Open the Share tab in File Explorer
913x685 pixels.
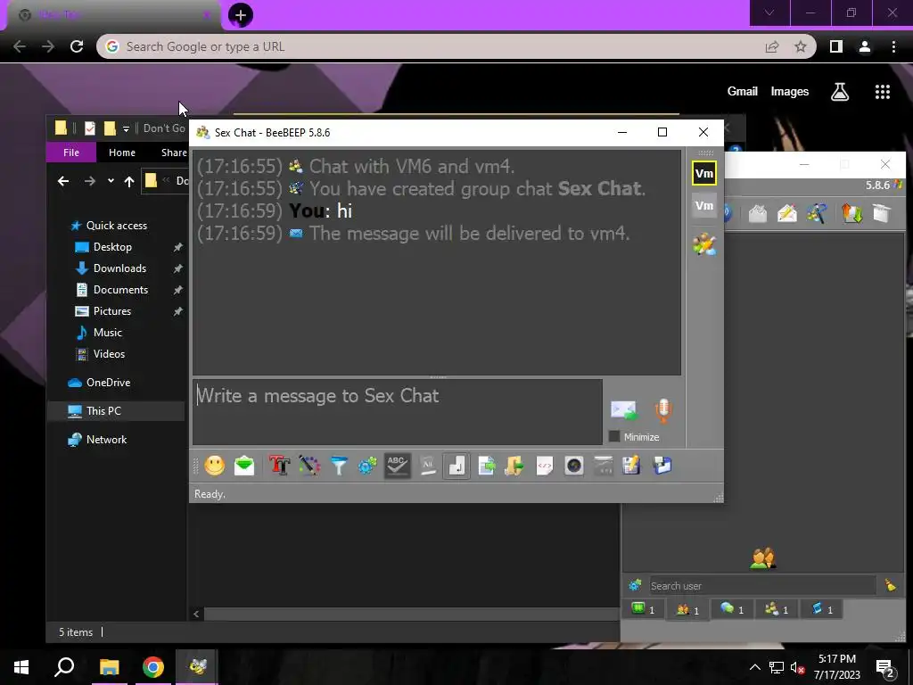(x=174, y=153)
